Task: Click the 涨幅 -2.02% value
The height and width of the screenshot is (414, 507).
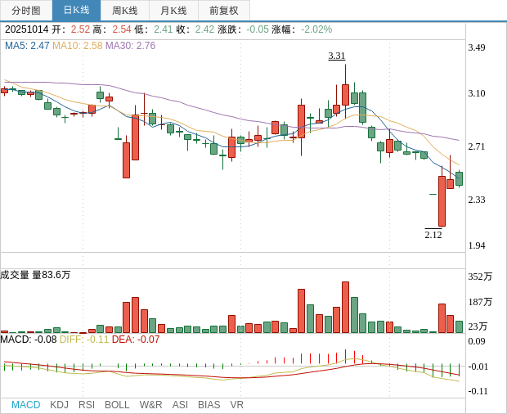Action: [316, 29]
